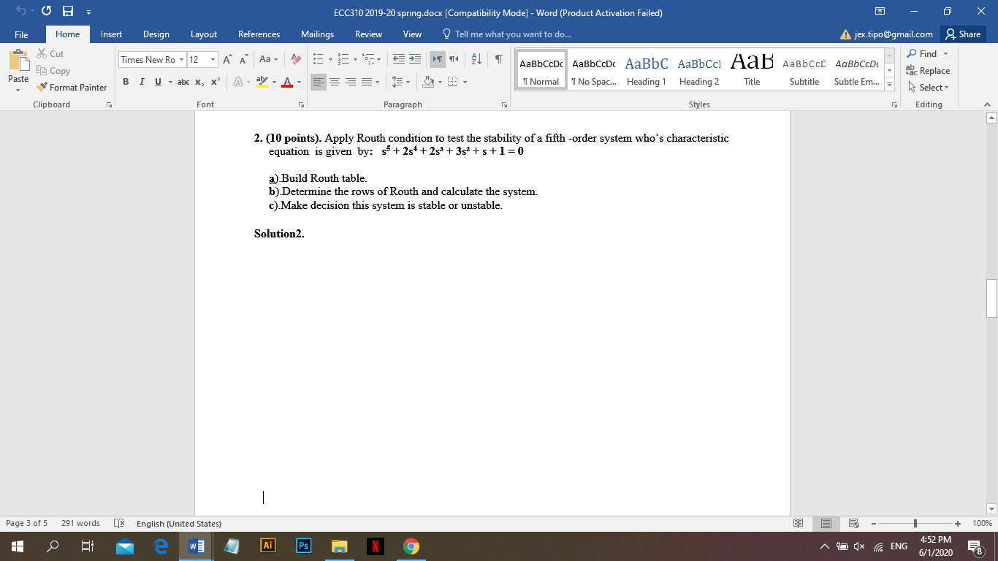Enable underline formatting
Image resolution: width=998 pixels, height=561 pixels.
pyautogui.click(x=157, y=82)
